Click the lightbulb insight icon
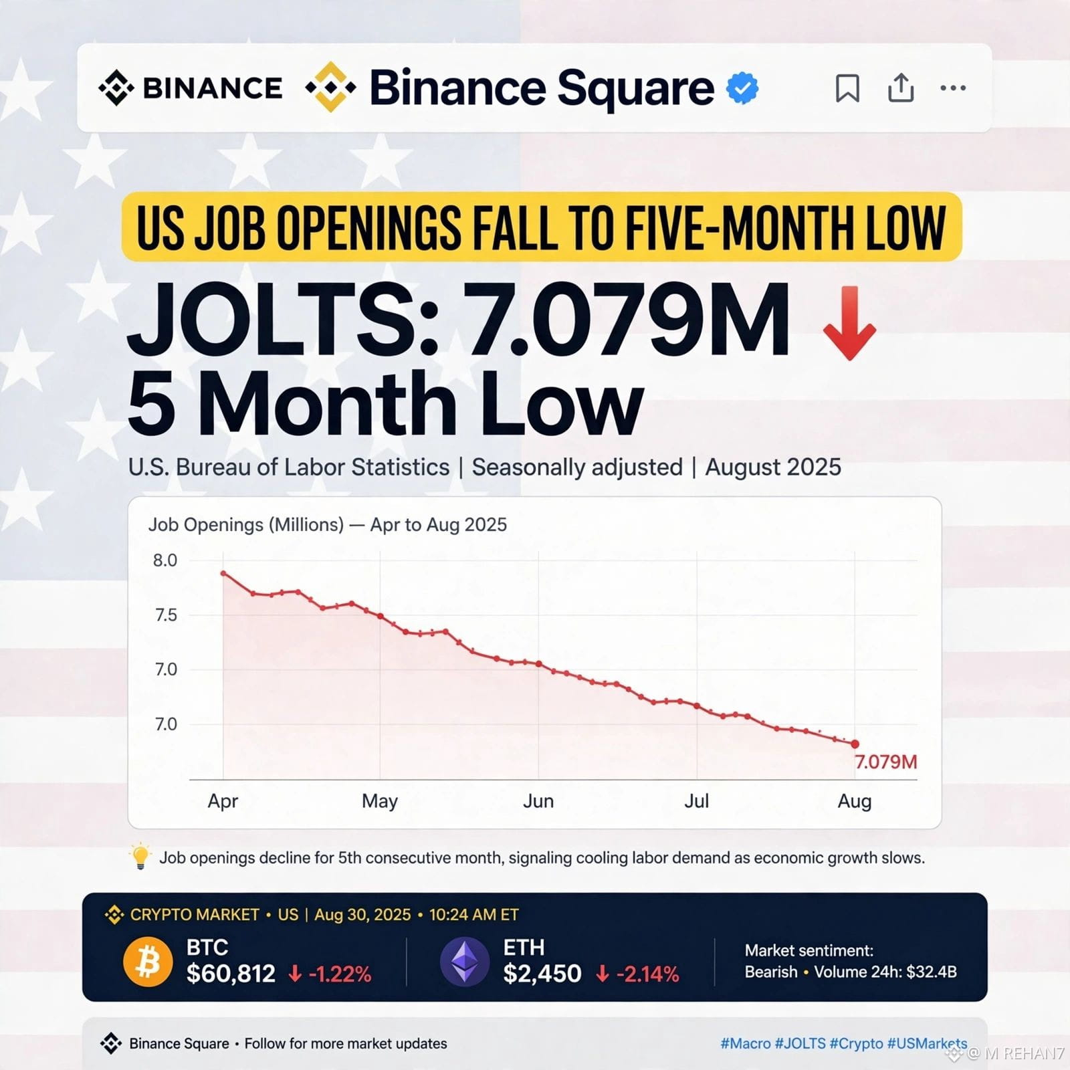Screen dimensions: 1070x1070 click(140, 857)
